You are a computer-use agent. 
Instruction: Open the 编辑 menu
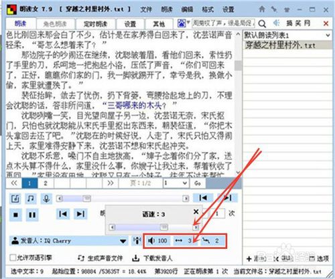187,9
